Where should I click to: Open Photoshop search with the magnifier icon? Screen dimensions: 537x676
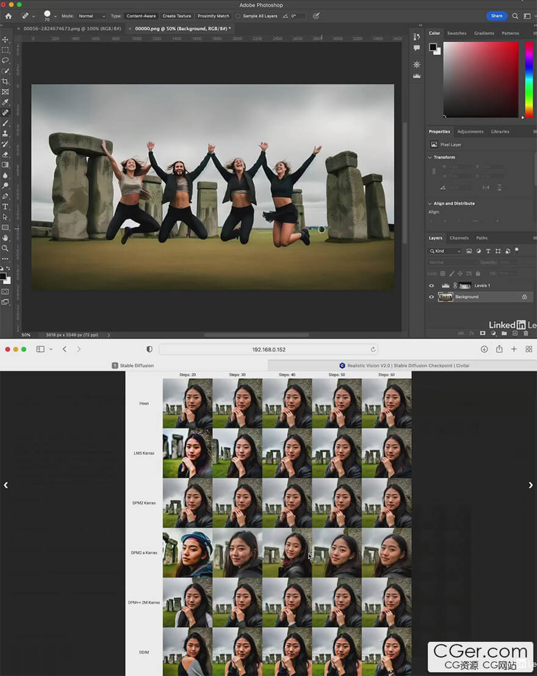click(x=515, y=16)
